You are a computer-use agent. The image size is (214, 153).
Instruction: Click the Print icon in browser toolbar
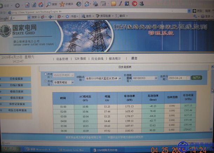click(95, 4)
